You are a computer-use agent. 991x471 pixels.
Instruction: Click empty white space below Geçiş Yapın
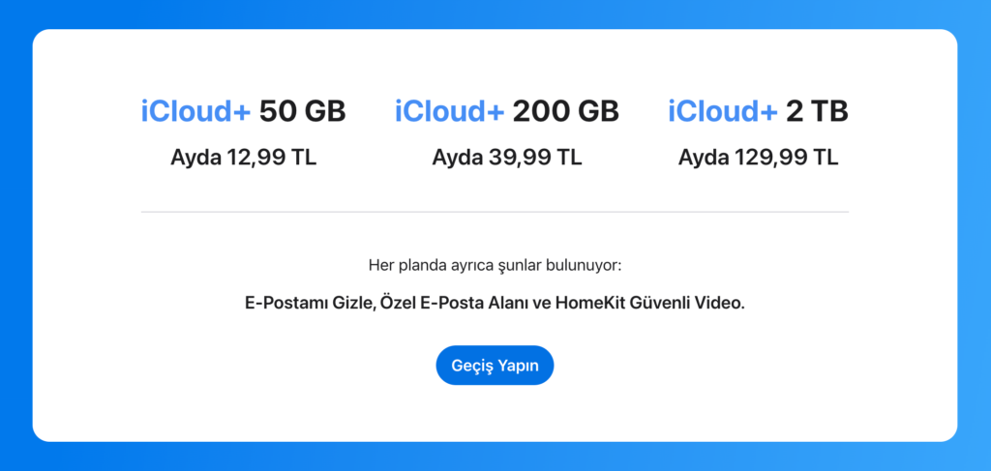(x=495, y=414)
